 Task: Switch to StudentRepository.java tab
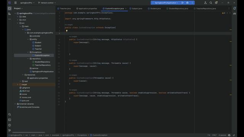[x=177, y=8]
